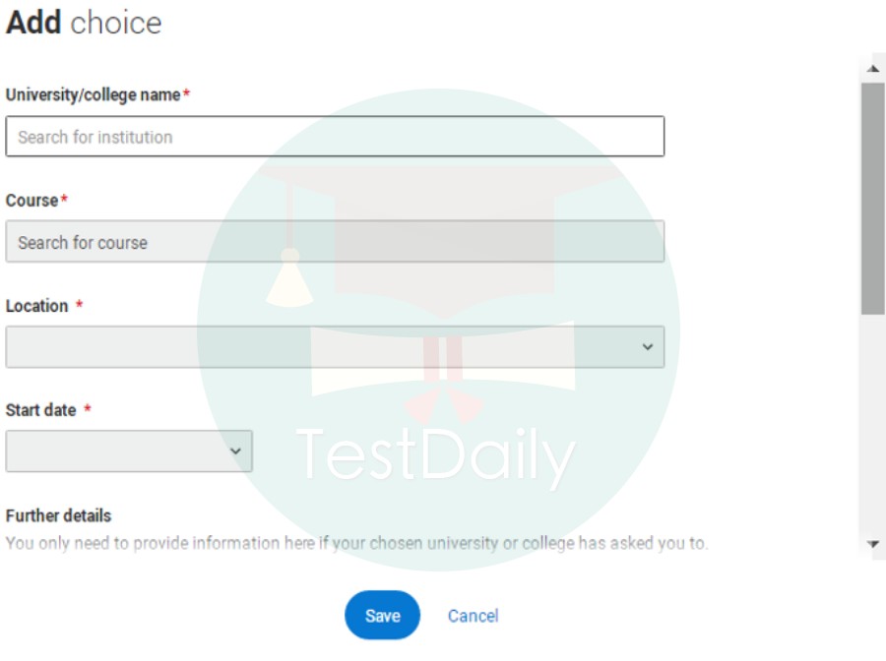Image resolution: width=886 pixels, height=661 pixels.
Task: Open the Location dropdown
Action: [x=335, y=347]
